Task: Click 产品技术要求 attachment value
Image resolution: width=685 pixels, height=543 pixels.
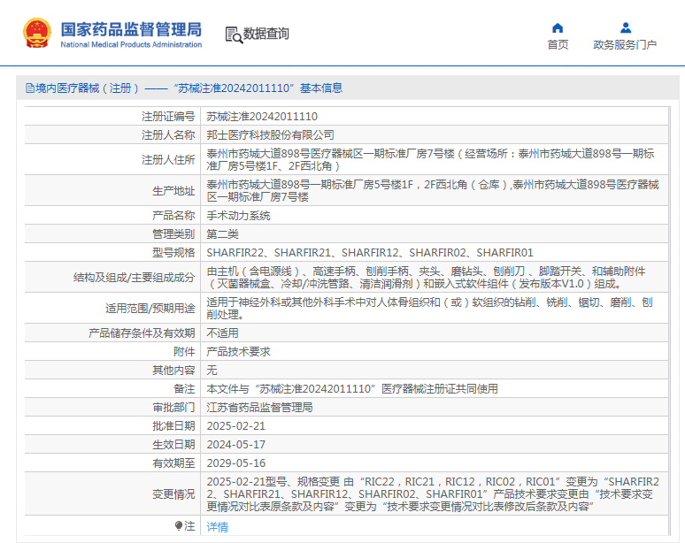Action: pyautogui.click(x=239, y=352)
